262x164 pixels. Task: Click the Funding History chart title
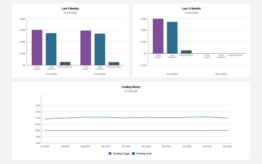(x=131, y=87)
